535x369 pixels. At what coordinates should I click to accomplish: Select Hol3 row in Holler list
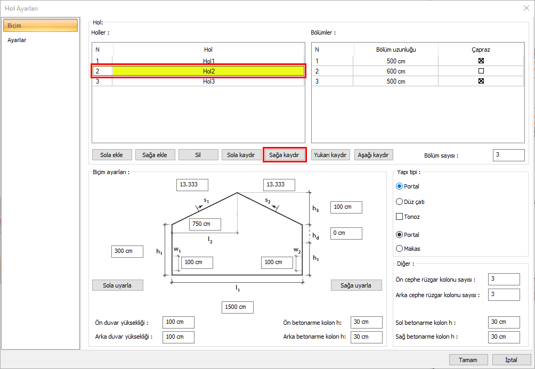[208, 81]
